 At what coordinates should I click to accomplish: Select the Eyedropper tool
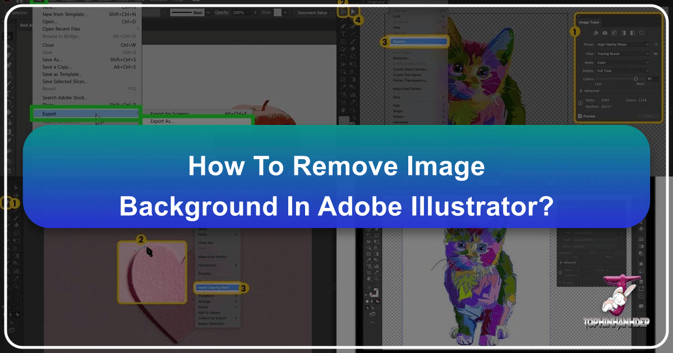[x=343, y=86]
